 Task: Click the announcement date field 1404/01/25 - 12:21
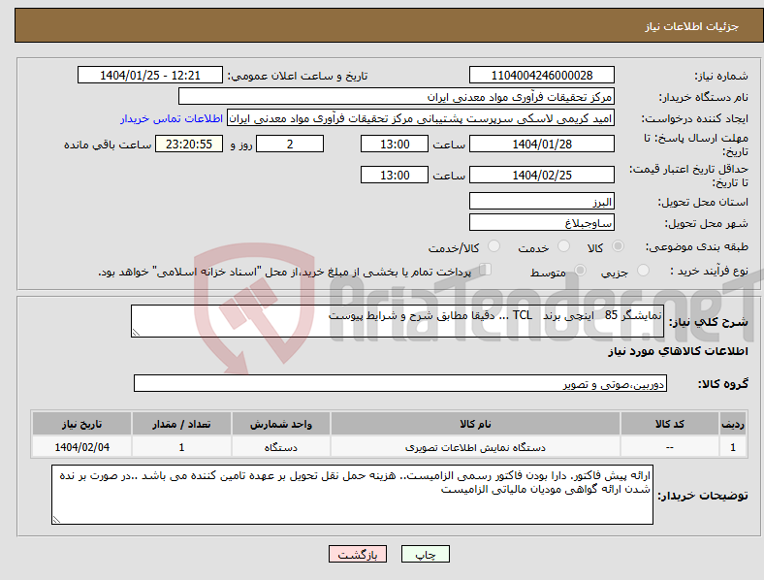tap(150, 75)
